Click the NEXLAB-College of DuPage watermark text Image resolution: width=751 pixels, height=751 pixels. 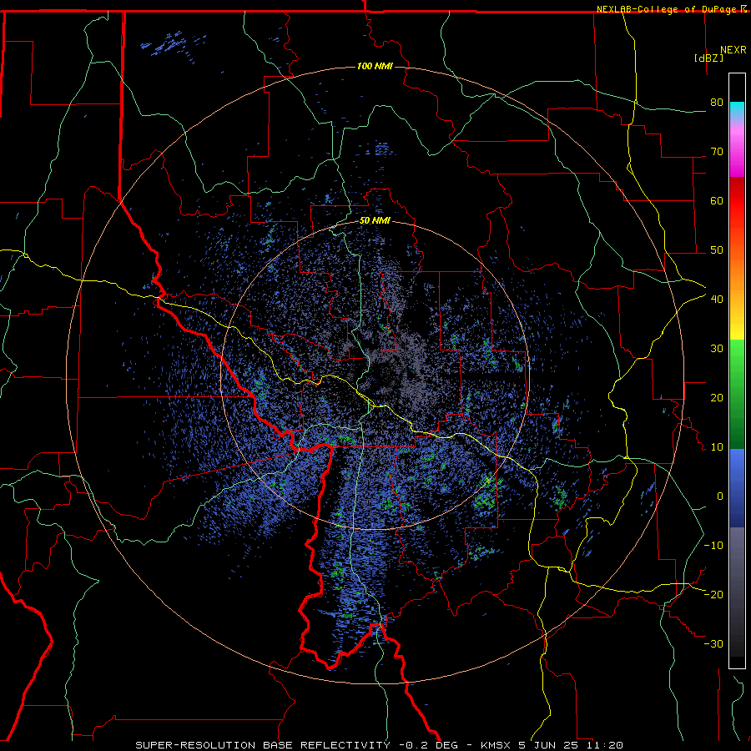[x=672, y=9]
